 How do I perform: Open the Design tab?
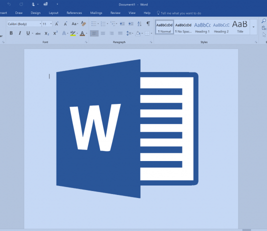point(35,13)
